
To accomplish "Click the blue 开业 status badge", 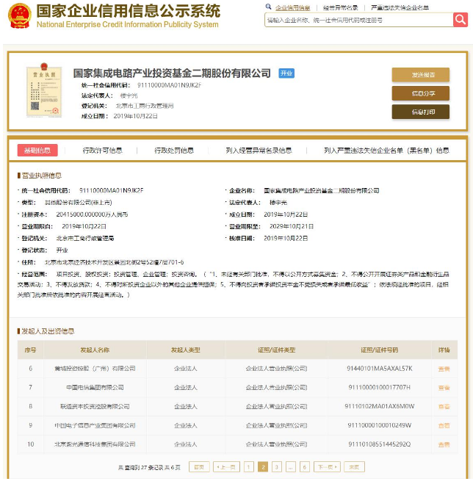I will pyautogui.click(x=286, y=73).
